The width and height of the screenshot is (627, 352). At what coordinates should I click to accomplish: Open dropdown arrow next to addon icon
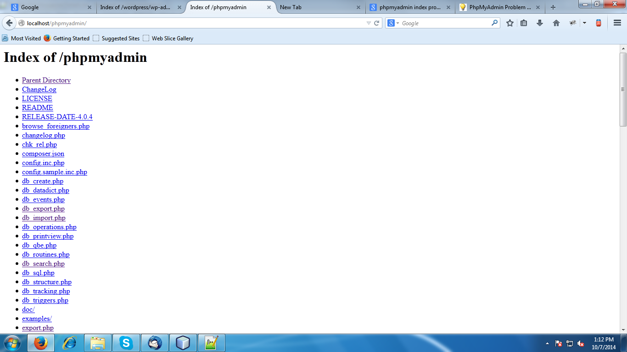584,23
